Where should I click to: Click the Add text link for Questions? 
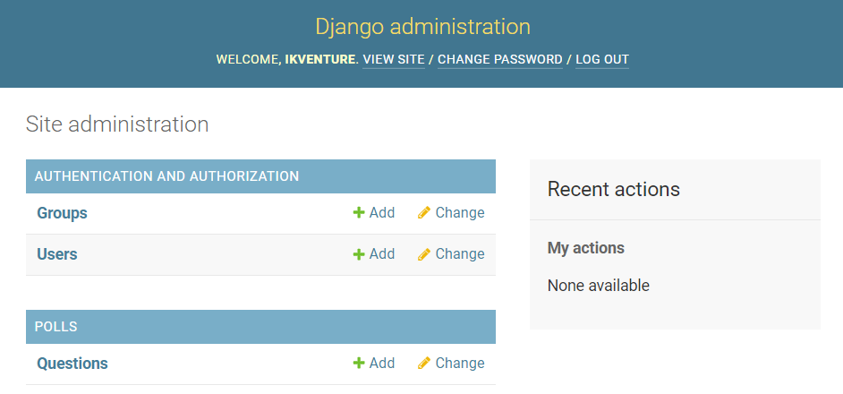tap(382, 364)
